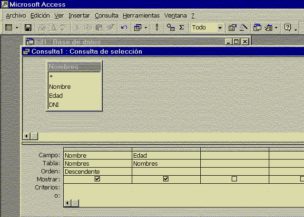Open the Archivo menu

[16, 16]
